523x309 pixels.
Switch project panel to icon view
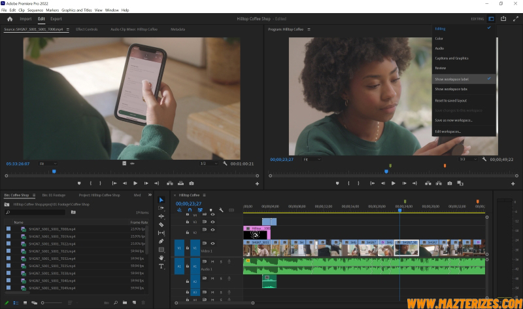click(25, 302)
